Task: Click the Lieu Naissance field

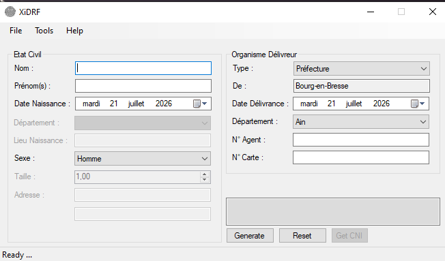Action: [143, 140]
